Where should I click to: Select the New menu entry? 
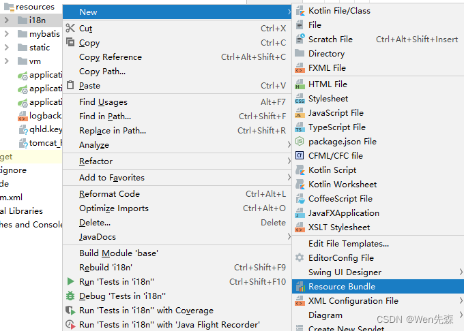[177, 12]
